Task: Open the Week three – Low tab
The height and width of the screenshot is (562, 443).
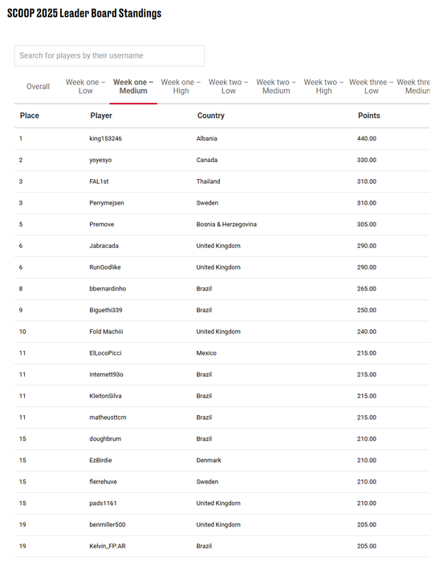Action: [372, 87]
